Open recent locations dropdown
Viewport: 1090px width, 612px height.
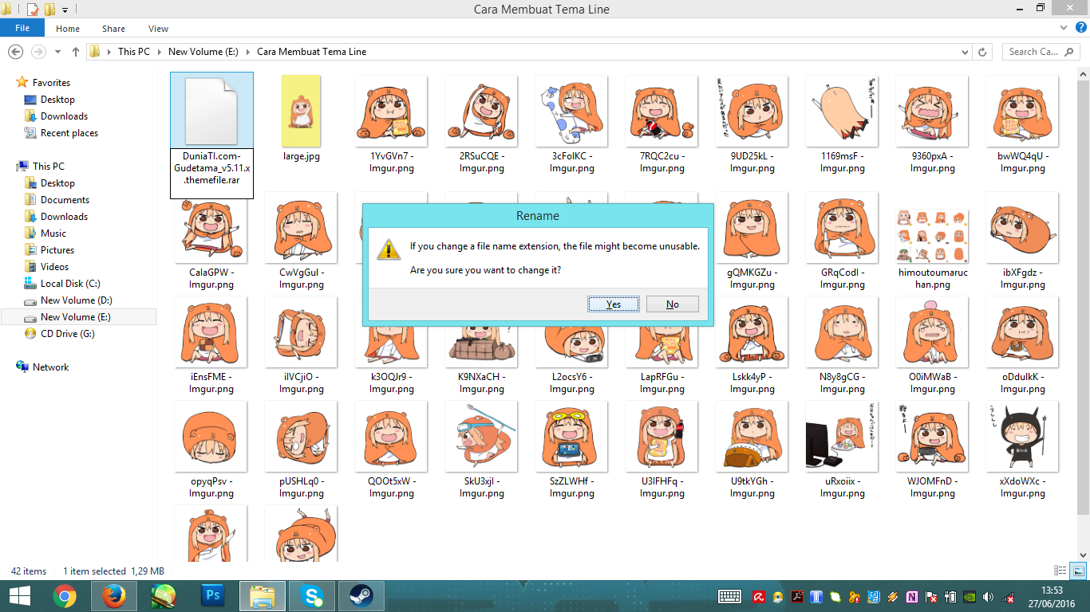coord(57,52)
